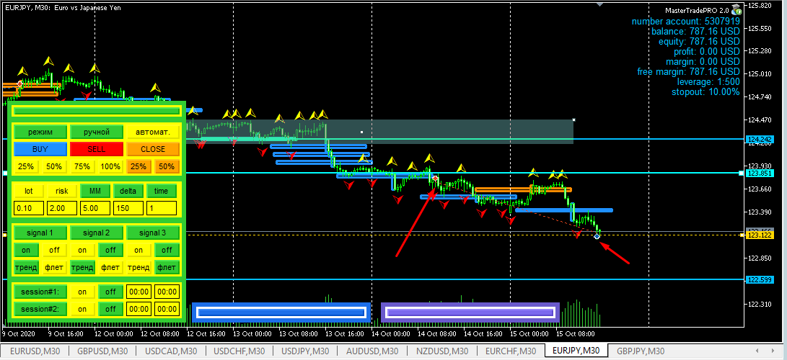This screenshot has height=360, width=787.
Task: Click the session#2: button
Action: [x=40, y=309]
